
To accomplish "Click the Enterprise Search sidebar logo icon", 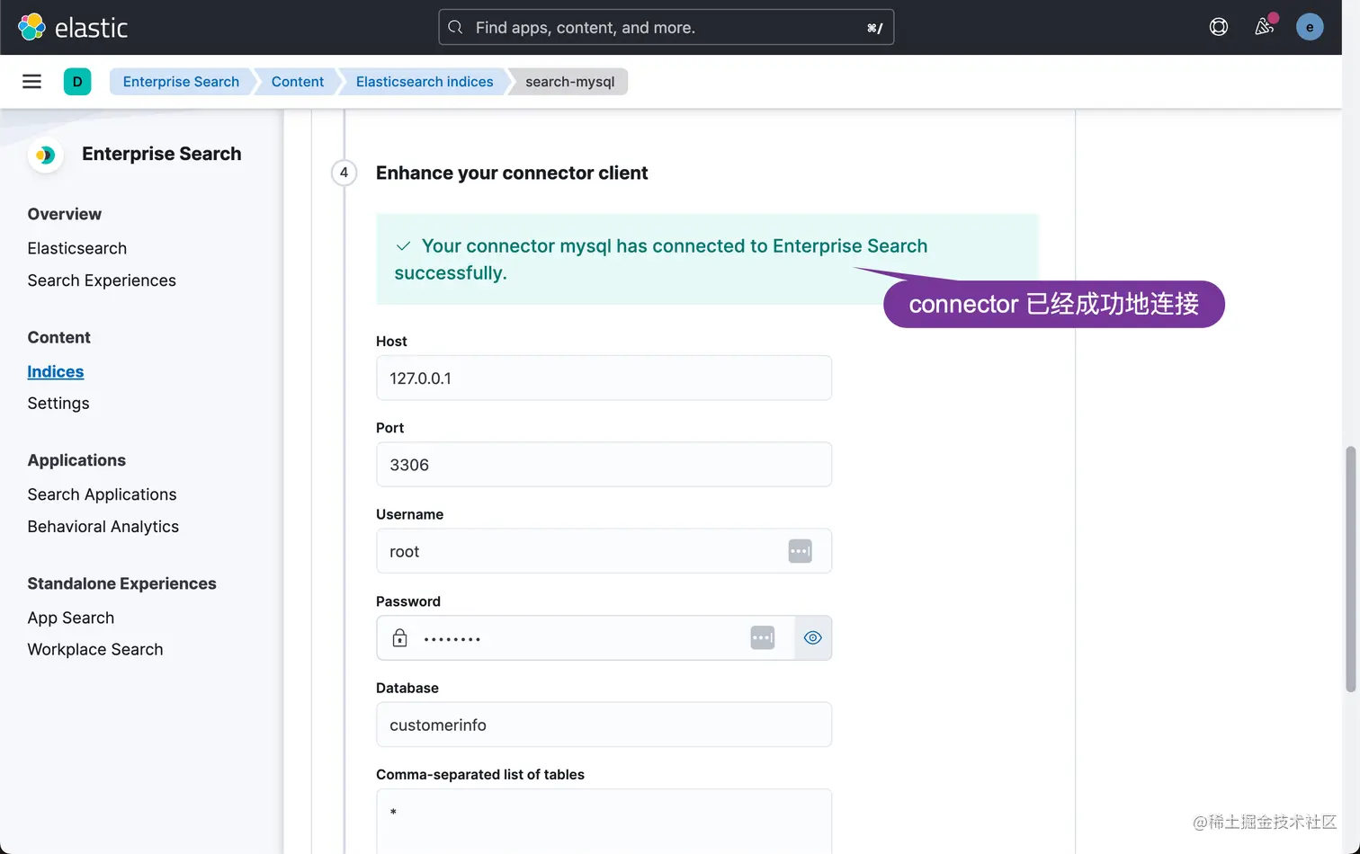I will point(46,155).
